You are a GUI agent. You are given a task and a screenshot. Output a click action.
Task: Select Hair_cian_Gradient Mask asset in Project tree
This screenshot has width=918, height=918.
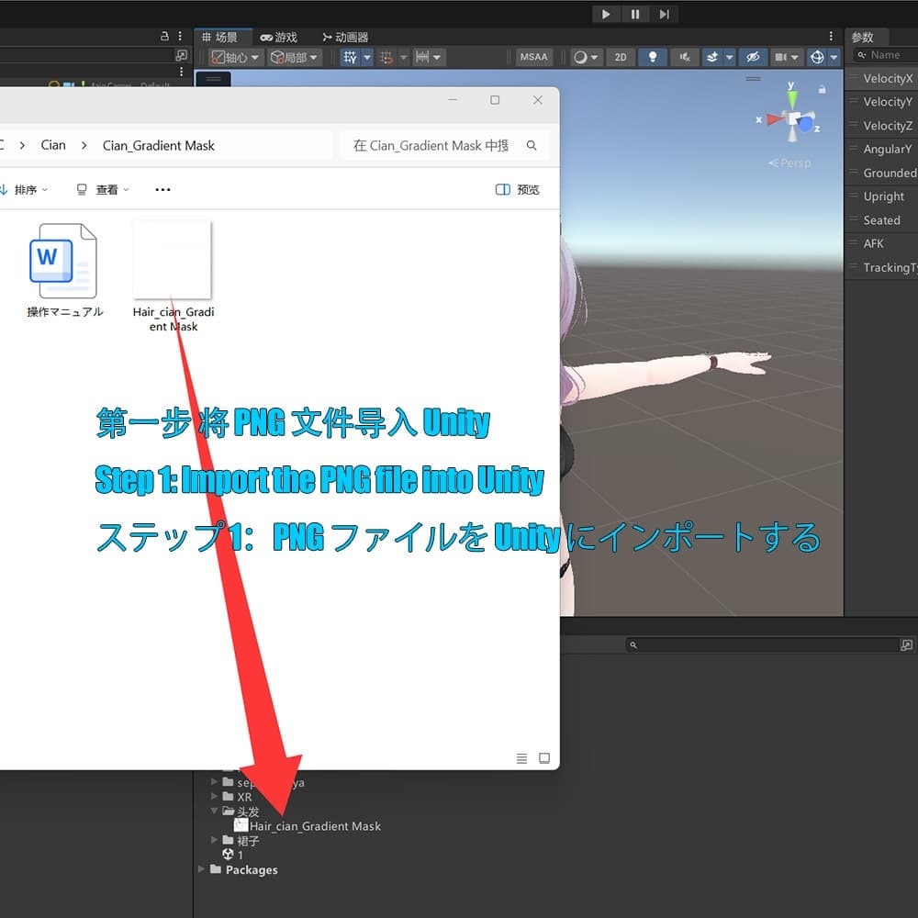pyautogui.click(x=314, y=826)
